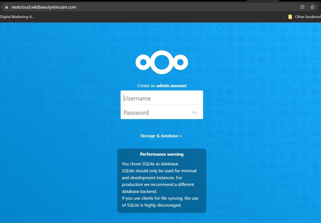The image size is (321, 223).
Task: Click the folder icon next to Other bookmarks
Action: coord(290,17)
